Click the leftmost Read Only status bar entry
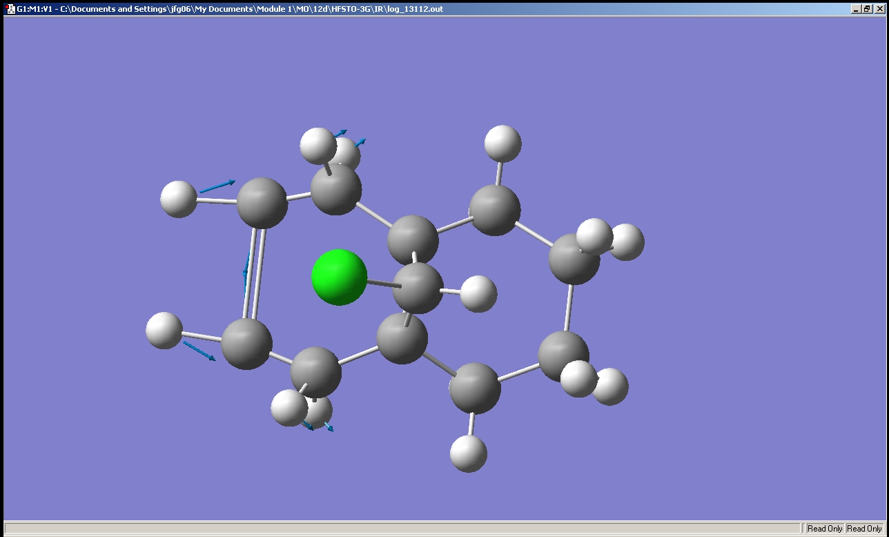 825,529
